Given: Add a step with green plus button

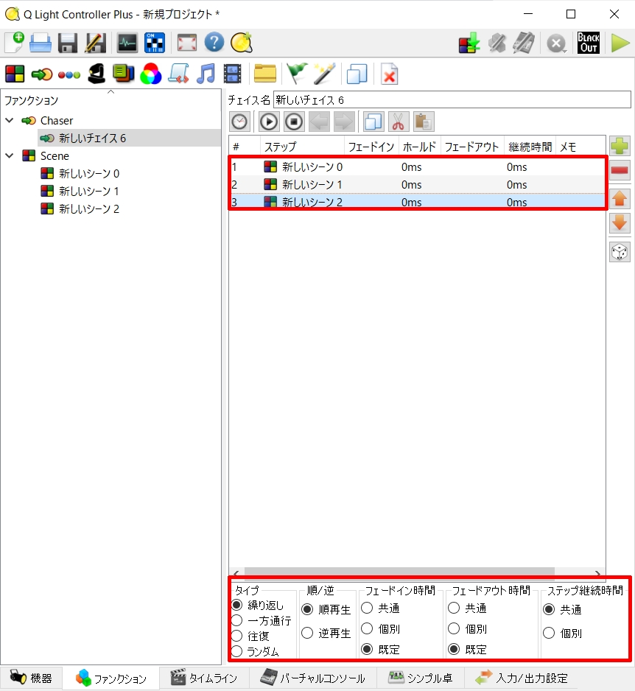Looking at the screenshot, I should [620, 146].
